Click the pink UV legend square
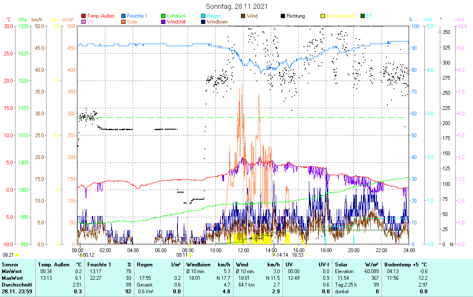The width and height of the screenshot is (473, 297). (83, 22)
